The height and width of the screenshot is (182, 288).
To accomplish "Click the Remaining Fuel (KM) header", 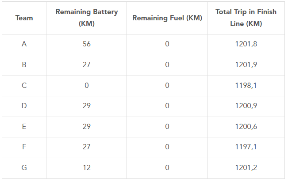I will (167, 18).
